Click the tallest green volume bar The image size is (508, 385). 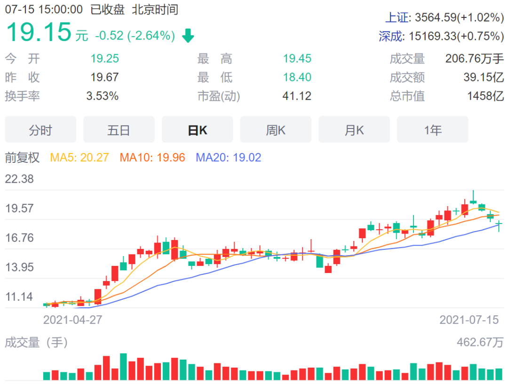pos(123,367)
